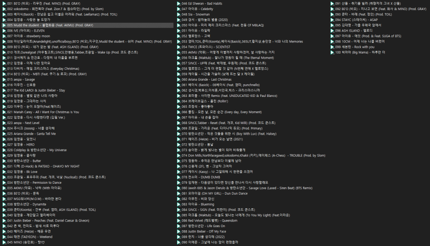Pick track 089 labeled (2022)

[203, 237]
